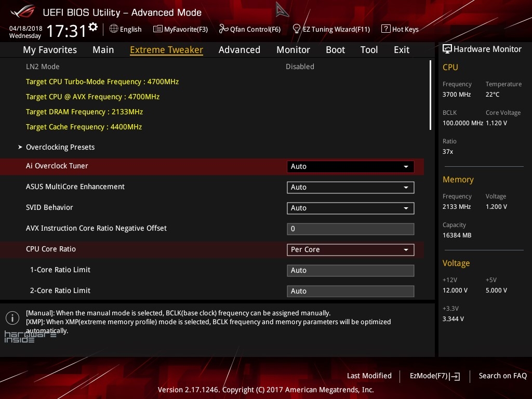Open the ASUS MultiCore Enhancement dropdown
This screenshot has height=399, width=532.
point(351,187)
